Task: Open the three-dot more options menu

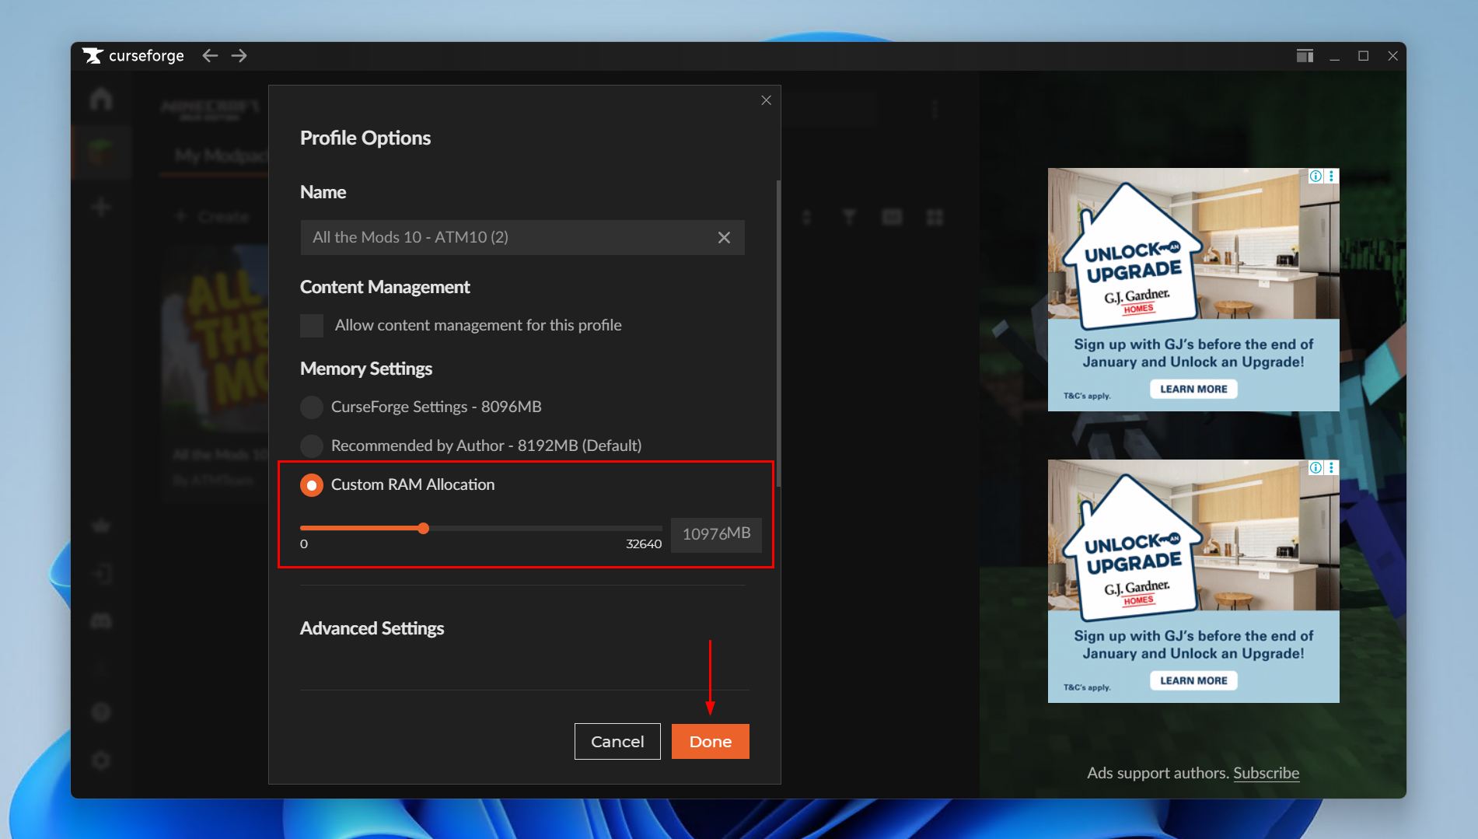Action: pyautogui.click(x=935, y=110)
